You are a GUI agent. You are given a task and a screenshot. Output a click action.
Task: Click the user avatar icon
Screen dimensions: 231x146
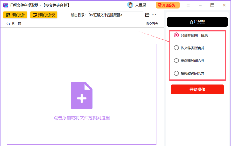pos(130,5)
